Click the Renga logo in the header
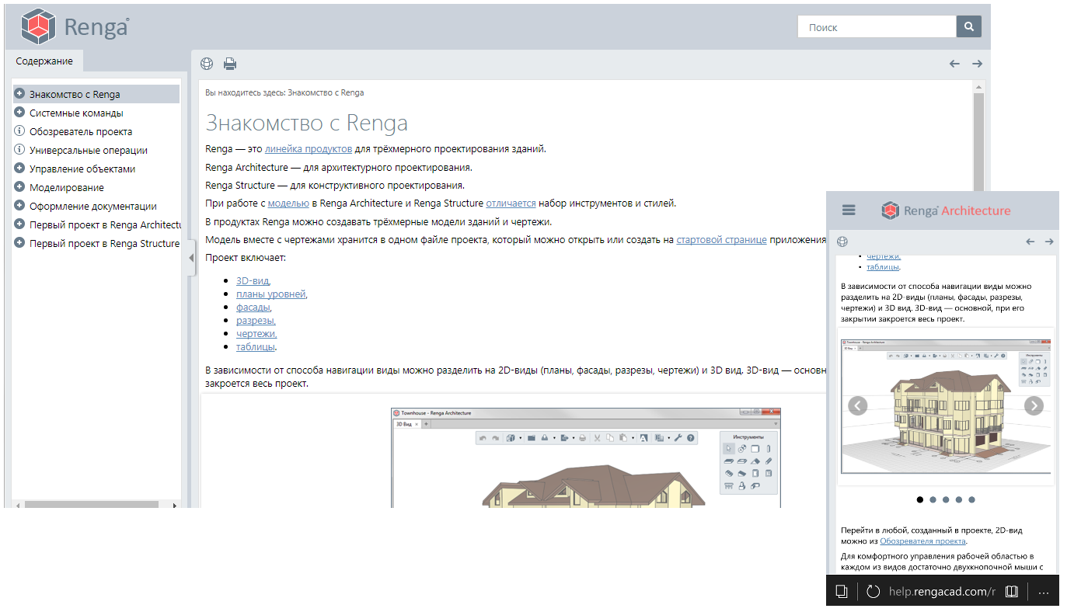The height and width of the screenshot is (612, 1088). click(x=75, y=28)
